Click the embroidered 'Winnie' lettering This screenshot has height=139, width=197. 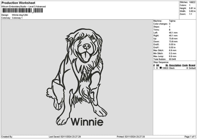point(87,122)
